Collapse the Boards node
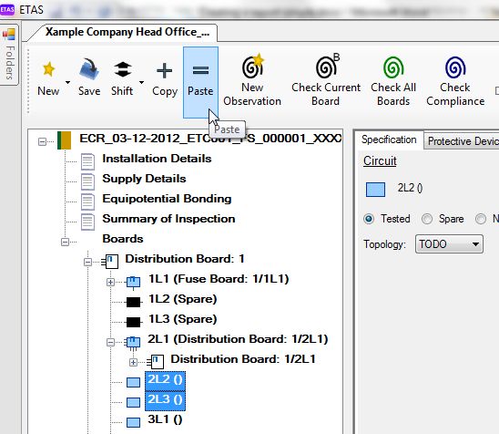Screen dimensions: 499x434 [65, 242]
